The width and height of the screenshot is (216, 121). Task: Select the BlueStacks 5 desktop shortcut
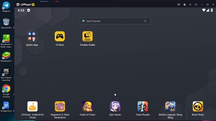6,57
